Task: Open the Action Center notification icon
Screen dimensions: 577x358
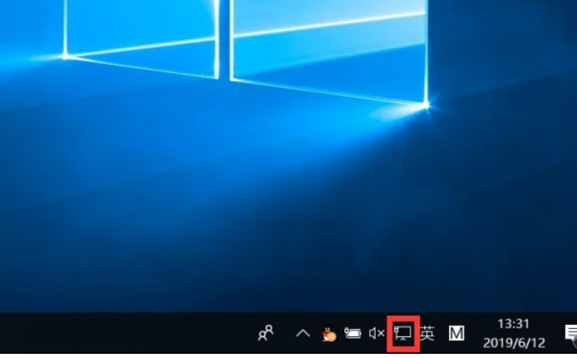Action: 570,333
